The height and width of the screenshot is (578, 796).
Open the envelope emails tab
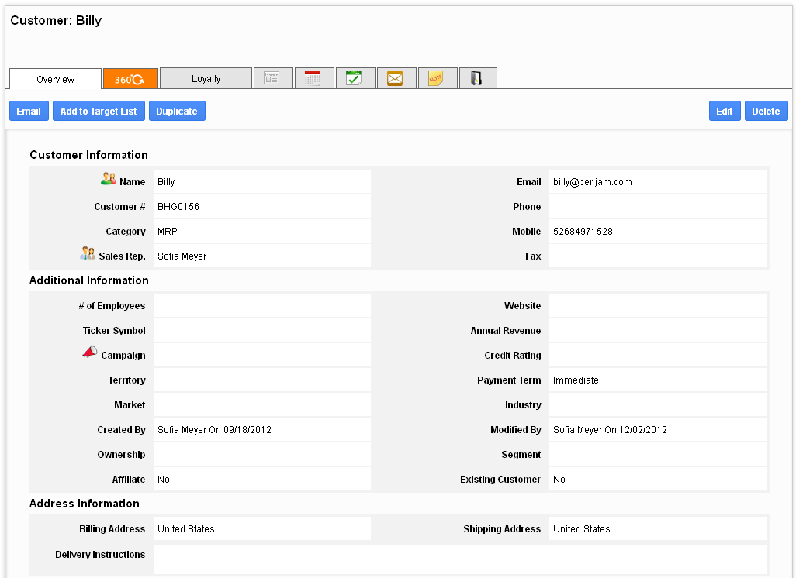(395, 78)
